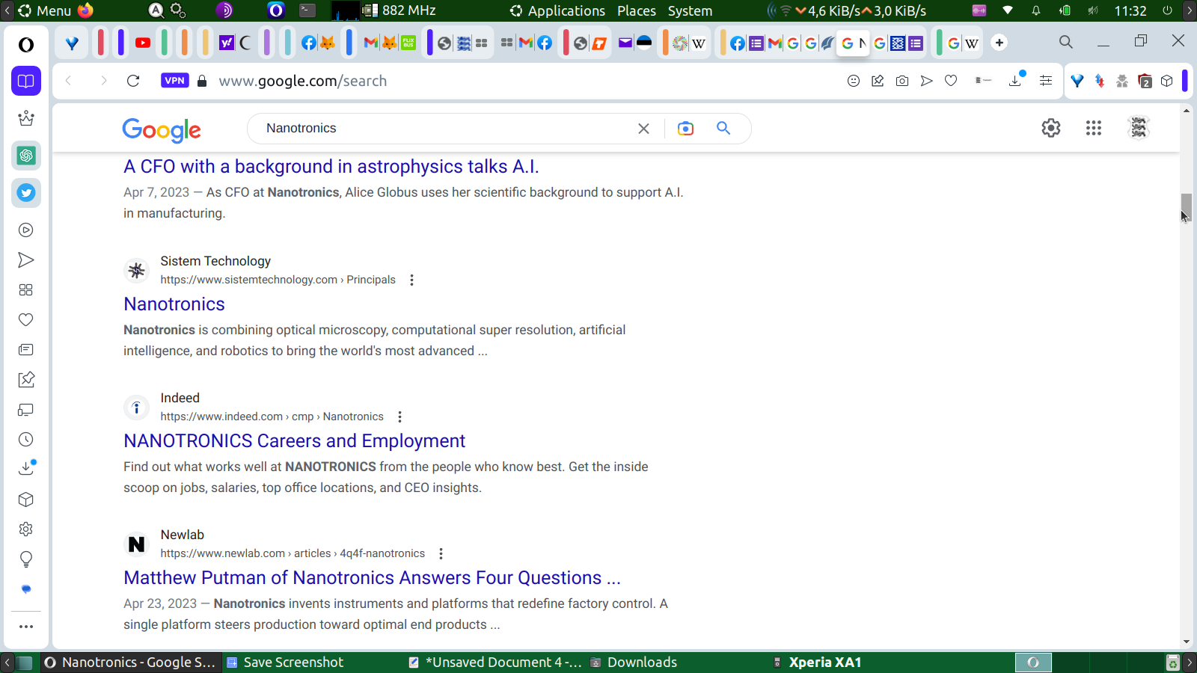Viewport: 1197px width, 673px height.
Task: Open 'A CFO with a background in astrophysics' result
Action: click(x=331, y=166)
